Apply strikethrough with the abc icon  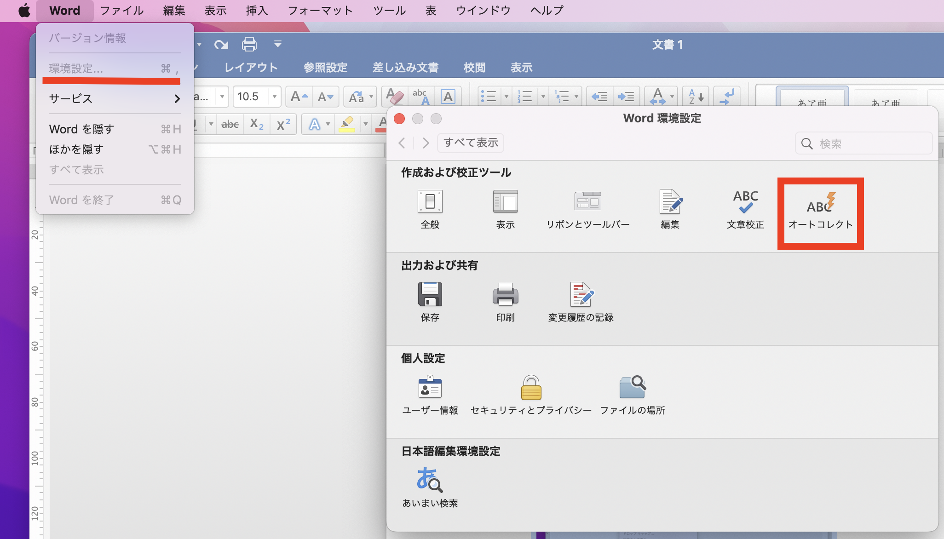[x=230, y=124]
